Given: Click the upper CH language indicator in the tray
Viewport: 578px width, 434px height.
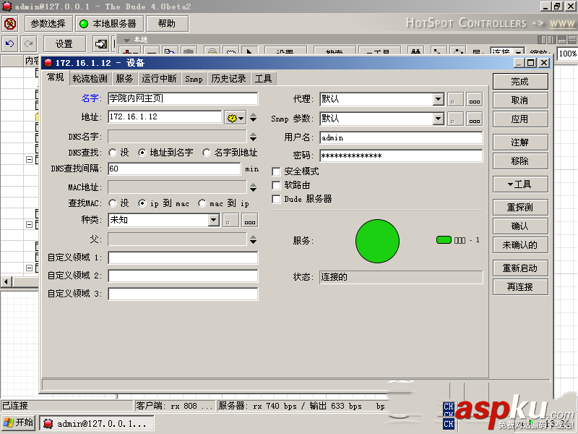Looking at the screenshot, I should pos(448,407).
